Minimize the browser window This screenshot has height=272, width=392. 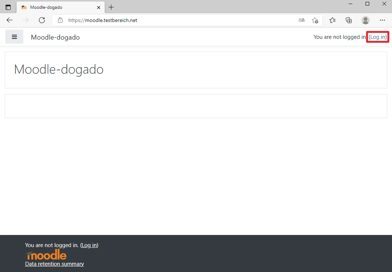(x=350, y=4)
